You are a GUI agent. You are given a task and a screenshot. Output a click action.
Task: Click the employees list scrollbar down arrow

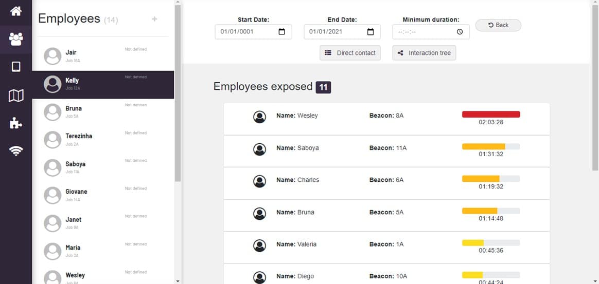tap(178, 281)
